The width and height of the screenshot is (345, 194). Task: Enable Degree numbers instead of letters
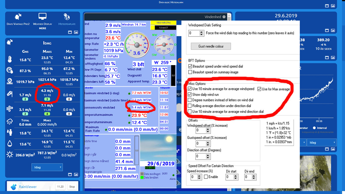pyautogui.click(x=190, y=100)
